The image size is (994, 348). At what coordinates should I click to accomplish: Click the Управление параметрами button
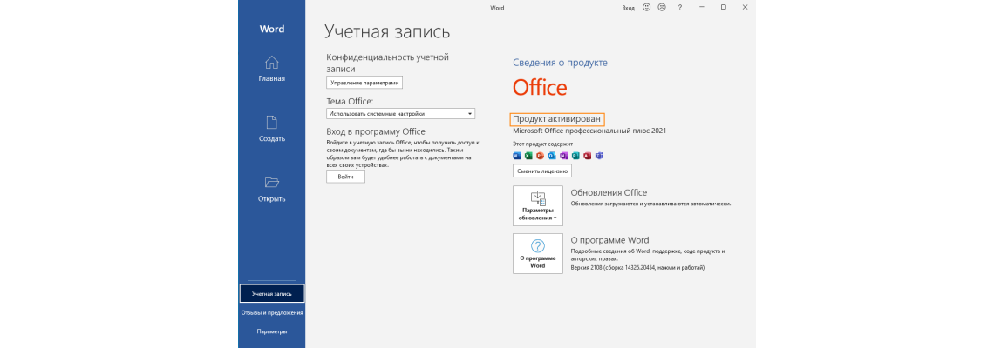[364, 83]
